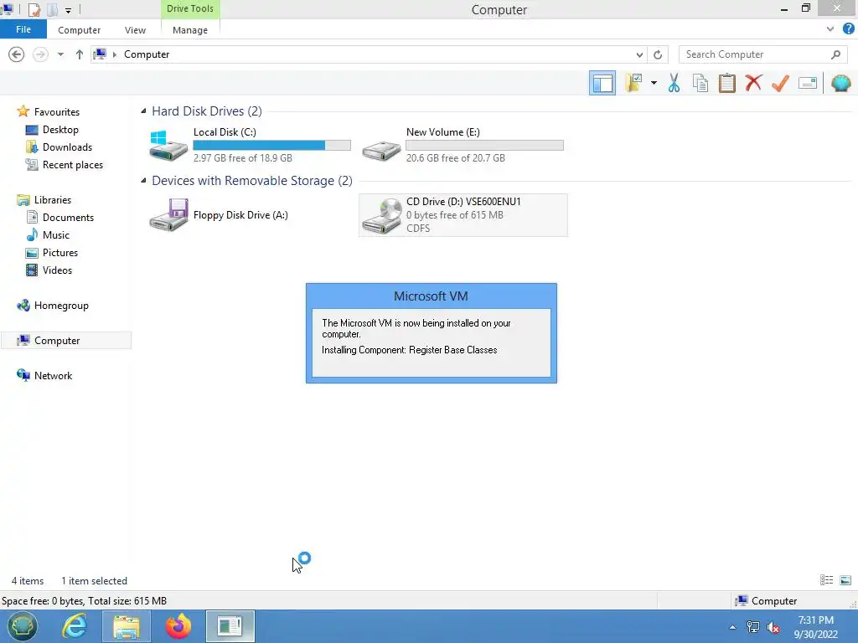Image resolution: width=858 pixels, height=643 pixels.
Task: Open Classic Shell settings shell icon
Action: click(x=841, y=83)
